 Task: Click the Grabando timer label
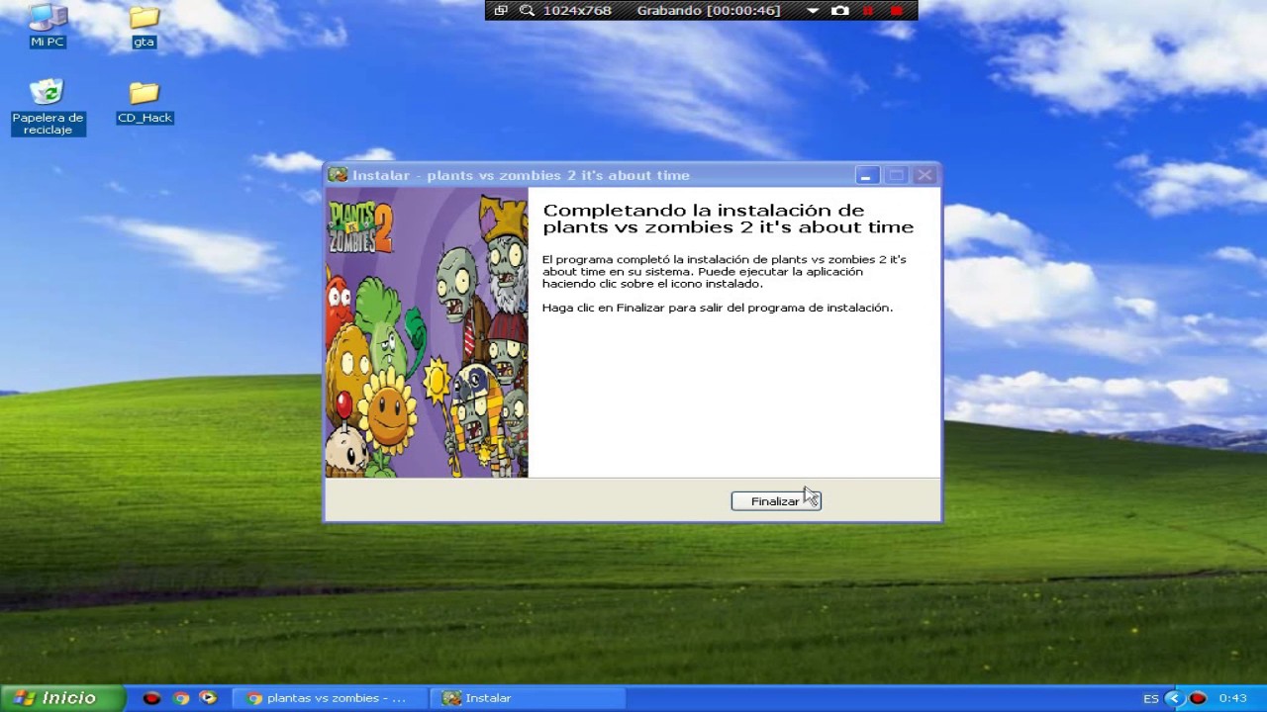pos(709,10)
